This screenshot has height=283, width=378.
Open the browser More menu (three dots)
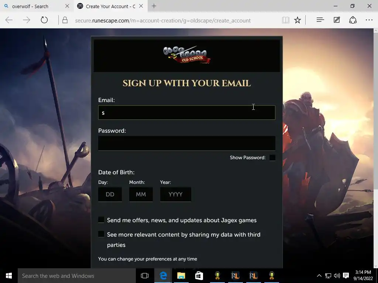369,20
